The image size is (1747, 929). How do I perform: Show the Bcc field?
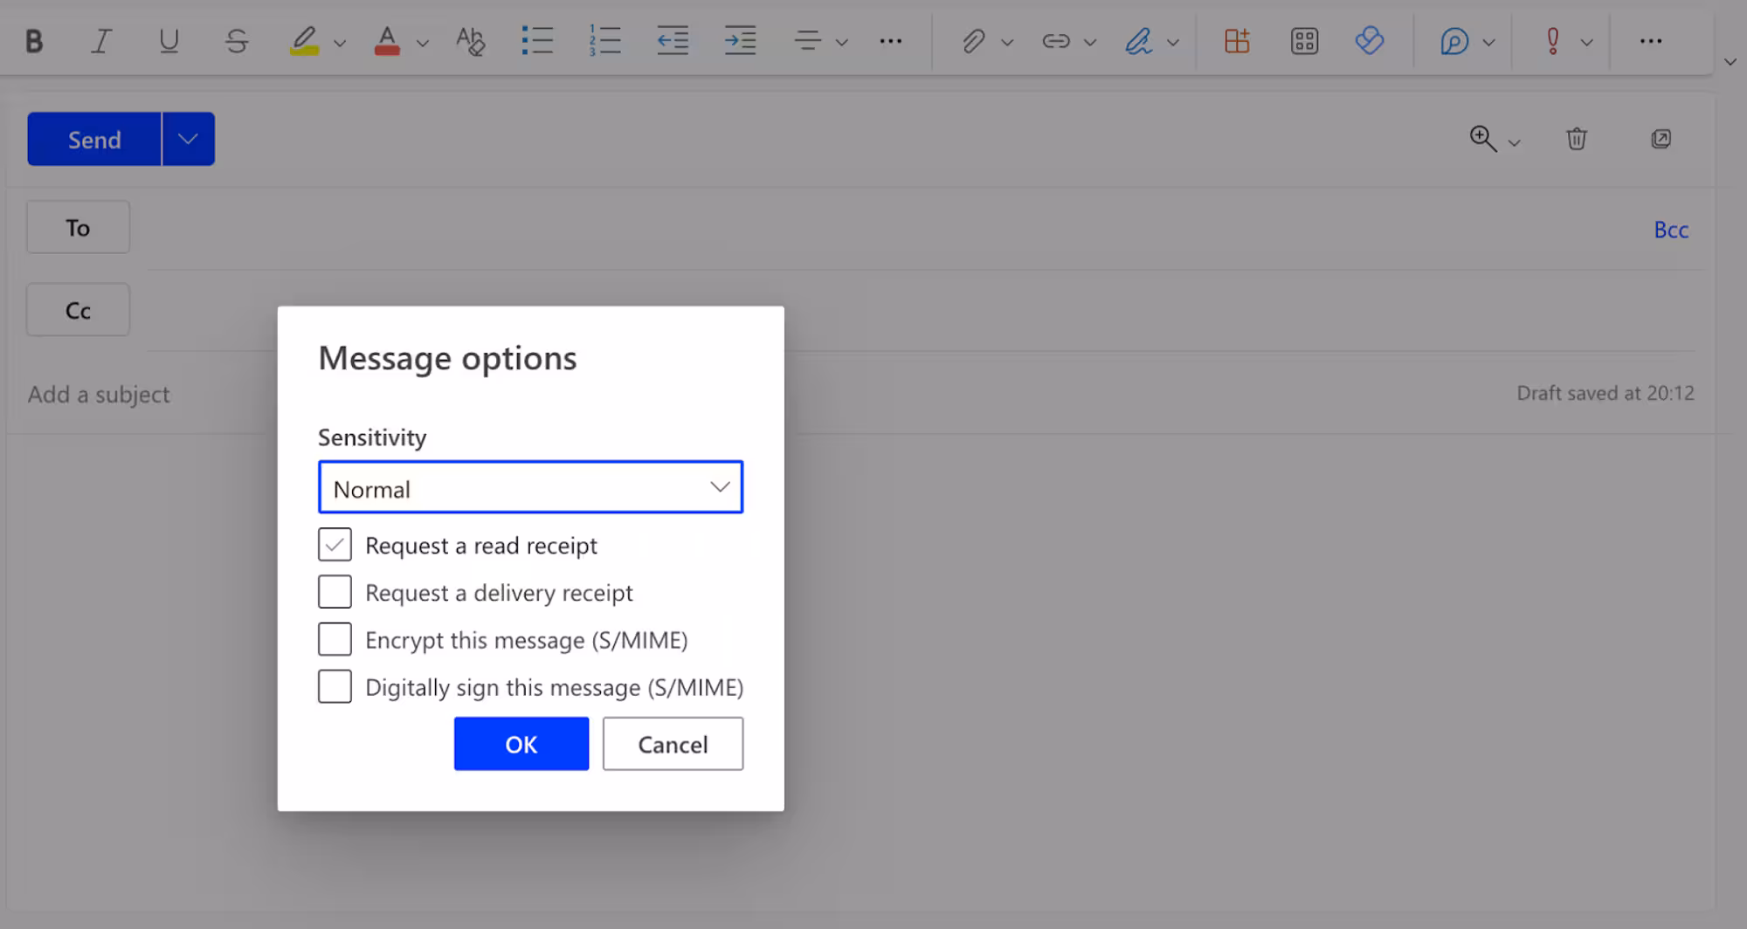[1670, 230]
